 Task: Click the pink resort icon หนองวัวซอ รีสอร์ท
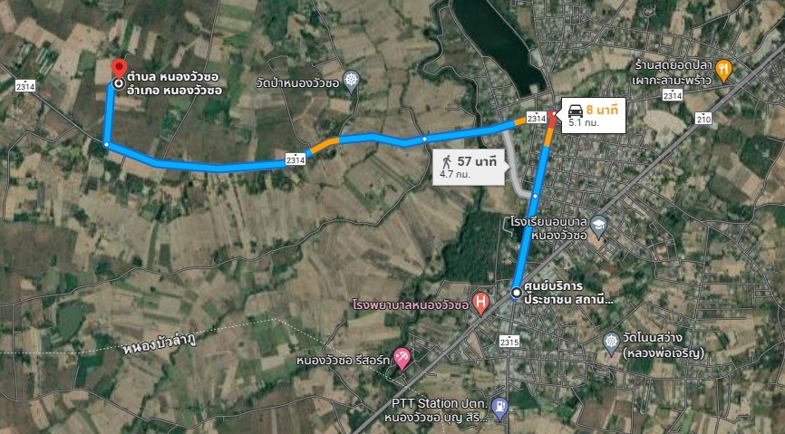click(x=402, y=358)
